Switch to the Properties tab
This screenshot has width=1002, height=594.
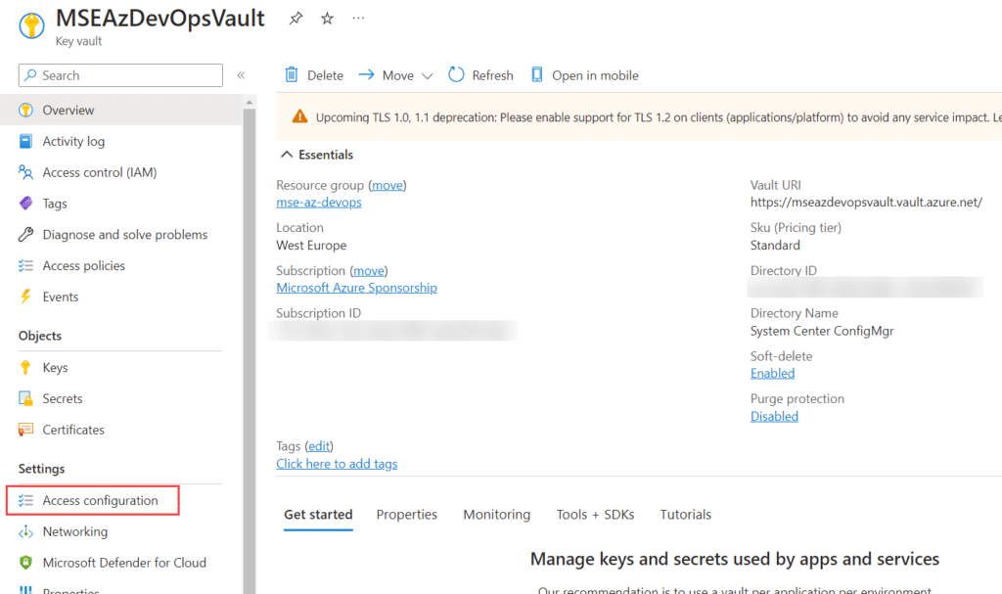pyautogui.click(x=407, y=515)
